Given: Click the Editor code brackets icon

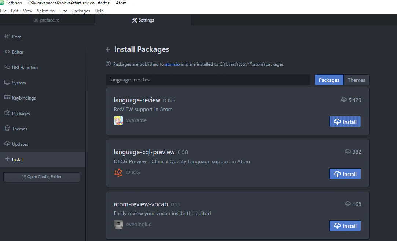Looking at the screenshot, I should (7, 52).
